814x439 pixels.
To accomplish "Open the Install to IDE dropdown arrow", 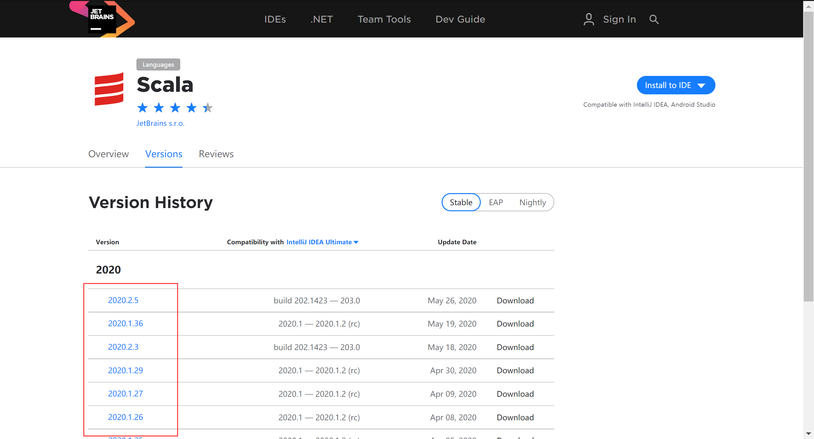I will coord(702,85).
